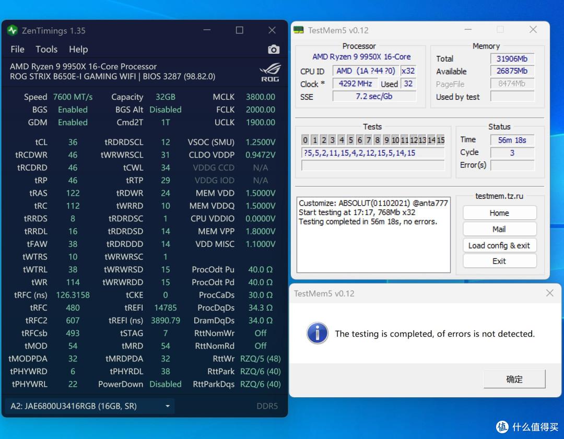
Task: Click the Available memory 26875Mb field
Action: click(512, 71)
